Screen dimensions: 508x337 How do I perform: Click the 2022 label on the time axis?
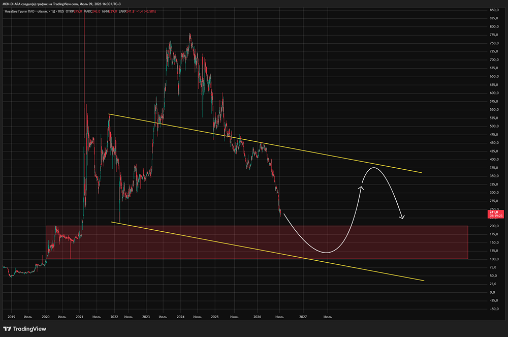tap(114, 317)
